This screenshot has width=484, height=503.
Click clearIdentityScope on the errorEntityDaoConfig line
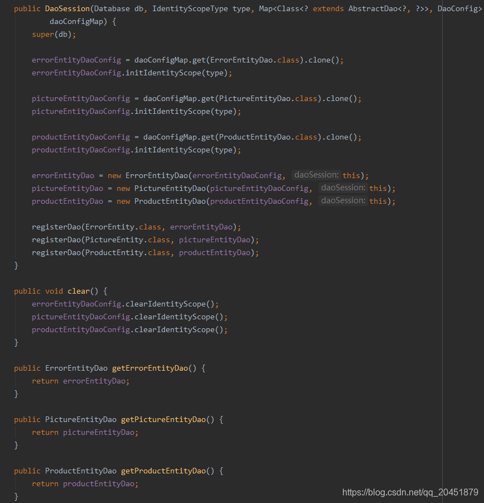[x=166, y=304]
